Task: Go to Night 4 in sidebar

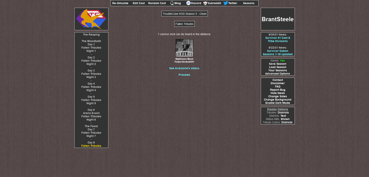Action: click(x=91, y=90)
